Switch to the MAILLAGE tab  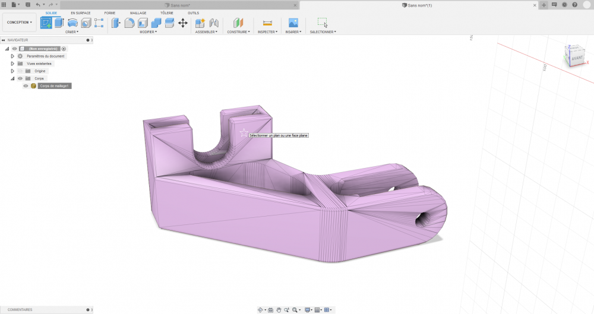[x=138, y=12]
